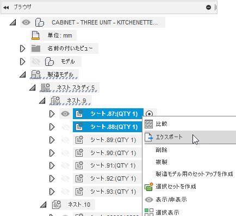236x216 pixels.
Task: Expand the シート.89 node
Action: pyautogui.click(x=52, y=140)
